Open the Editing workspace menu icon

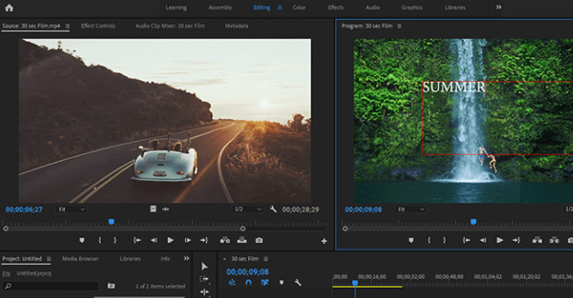(x=280, y=7)
